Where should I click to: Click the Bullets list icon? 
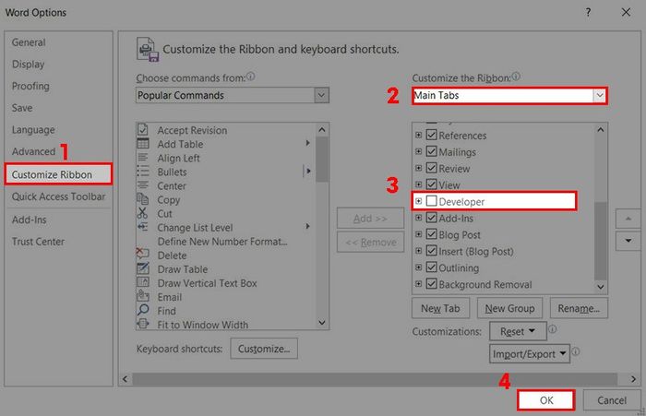[142, 172]
